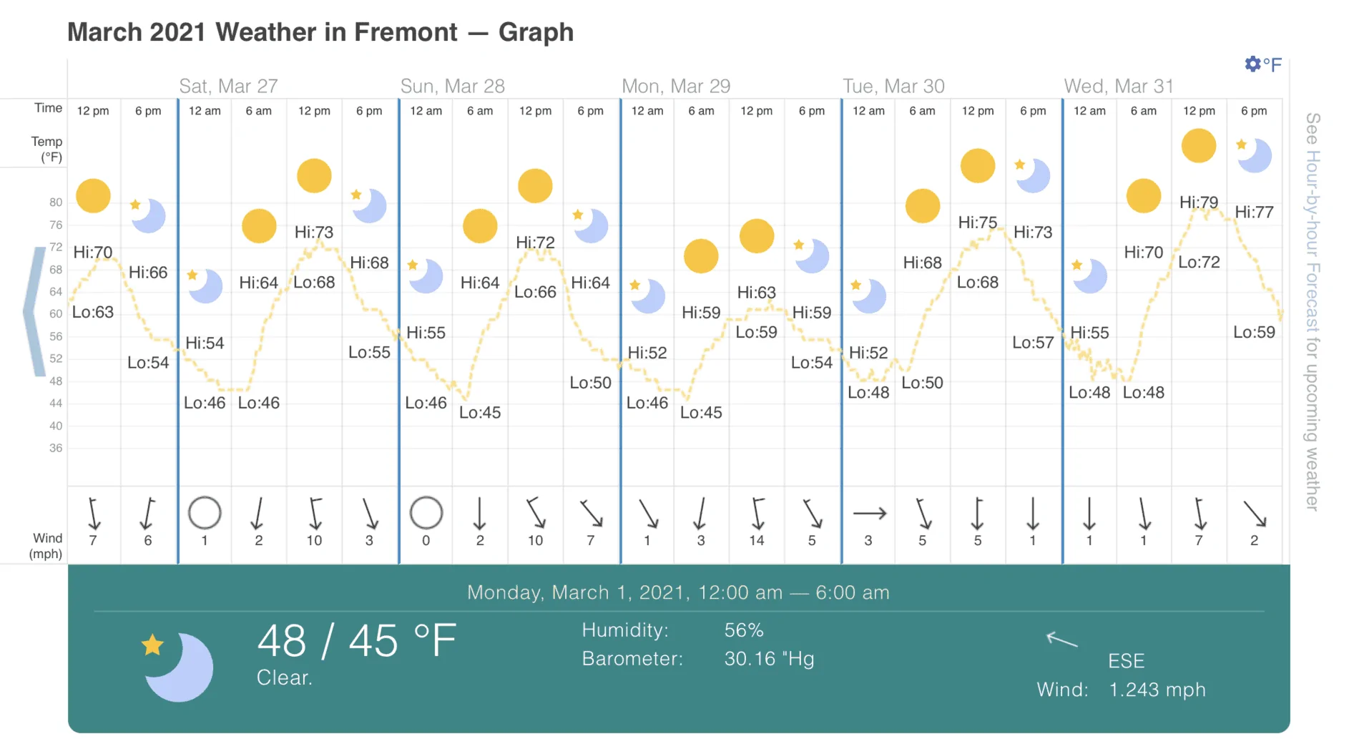Open hour-by-hour forecast link
The height and width of the screenshot is (739, 1359).
pyautogui.click(x=1313, y=311)
